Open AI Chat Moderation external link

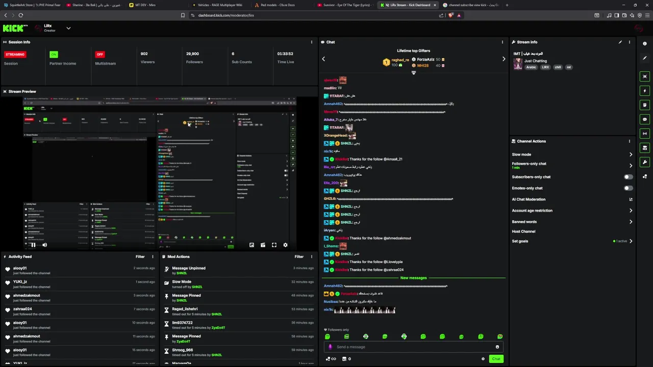(x=631, y=199)
